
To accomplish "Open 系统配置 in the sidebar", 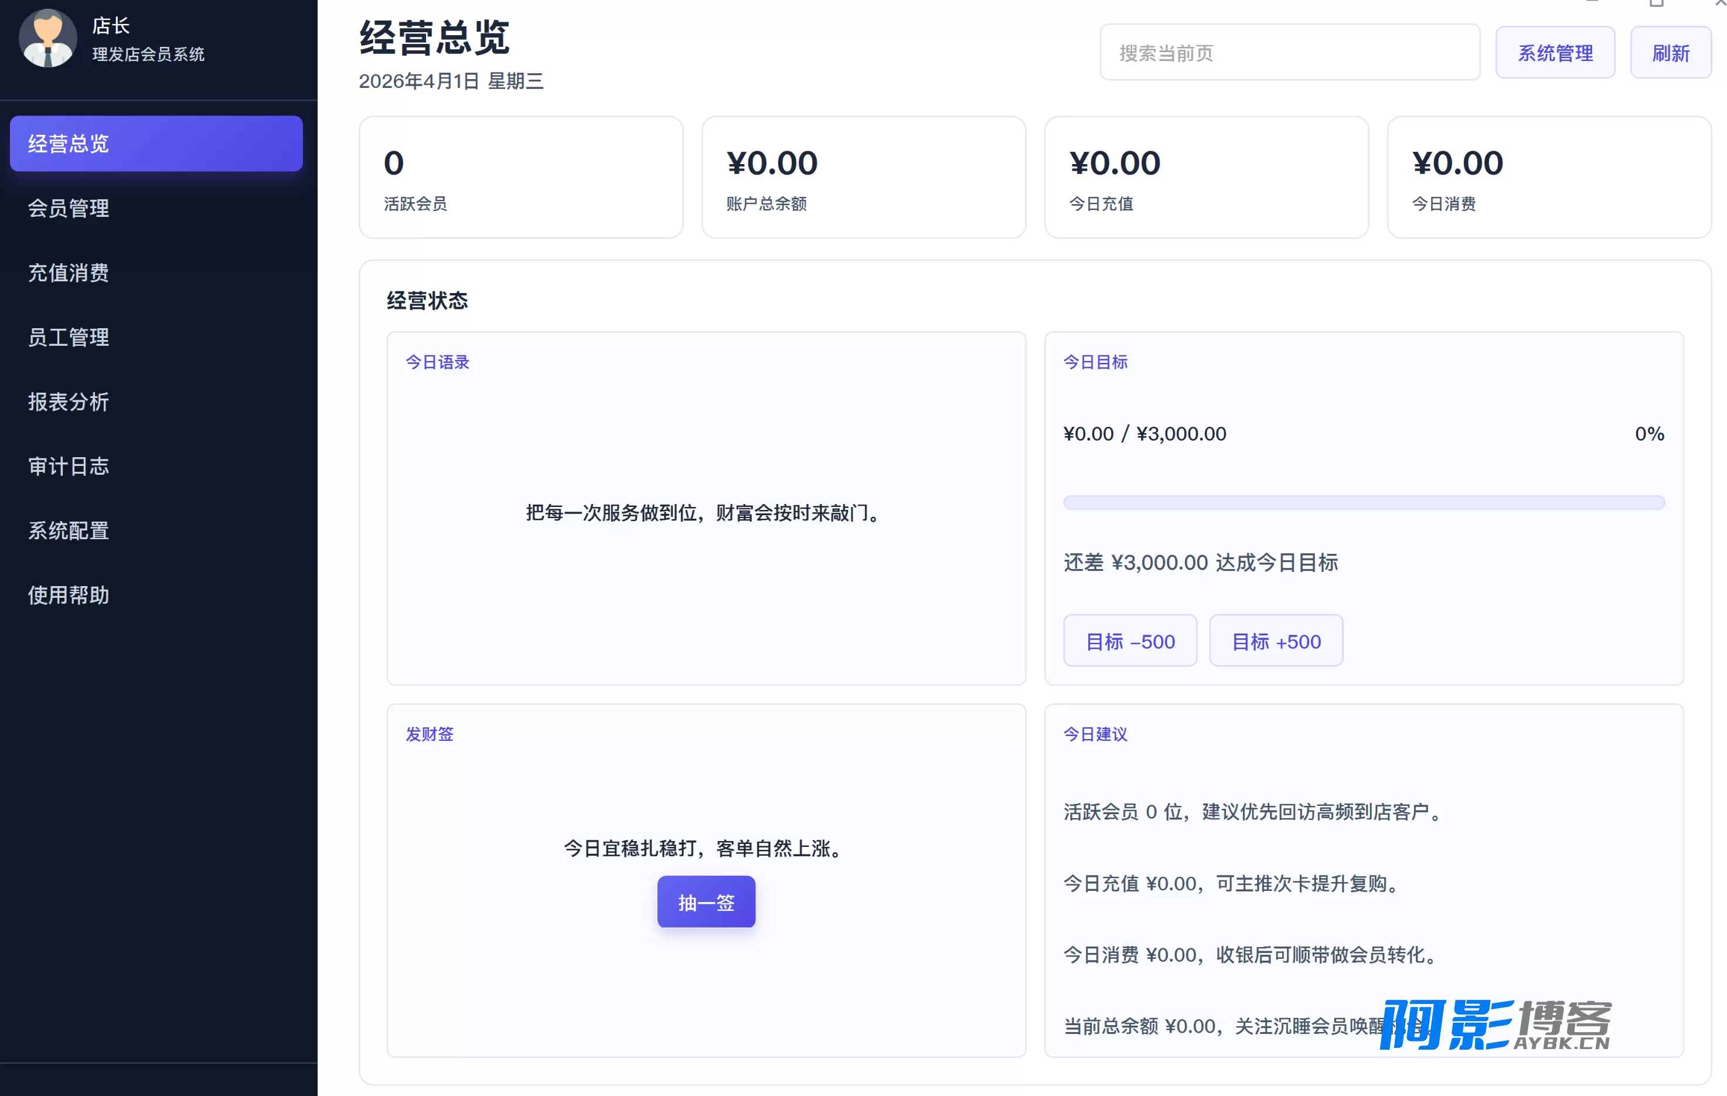I will [156, 531].
